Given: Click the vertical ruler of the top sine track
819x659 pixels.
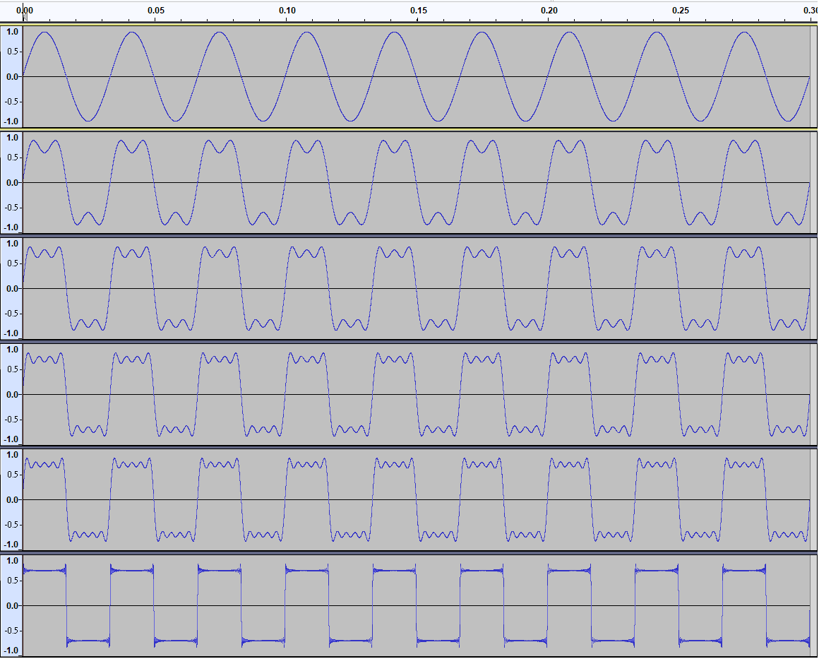Looking at the screenshot, I should 11,74.
